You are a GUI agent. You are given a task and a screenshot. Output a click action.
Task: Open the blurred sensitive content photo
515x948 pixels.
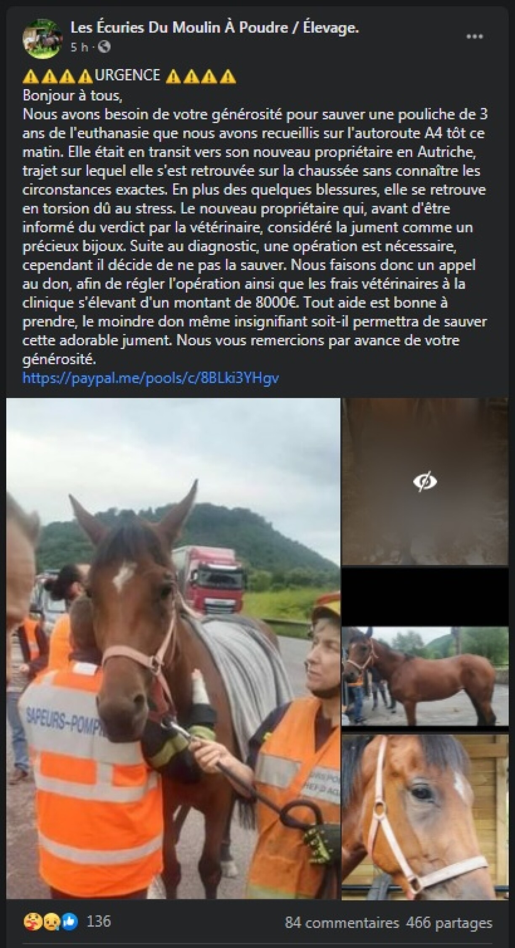click(x=425, y=481)
